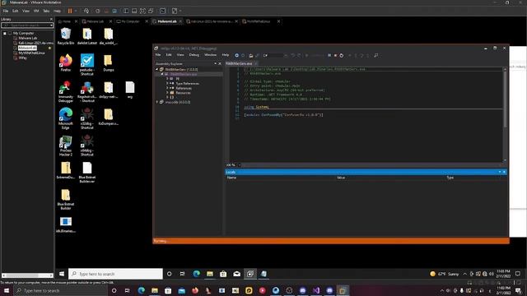Expand the Resources tree node
The width and height of the screenshot is (527, 296).
167,93
